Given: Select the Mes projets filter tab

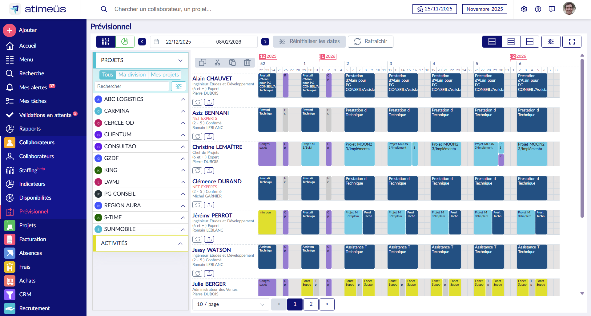Looking at the screenshot, I should (165, 75).
